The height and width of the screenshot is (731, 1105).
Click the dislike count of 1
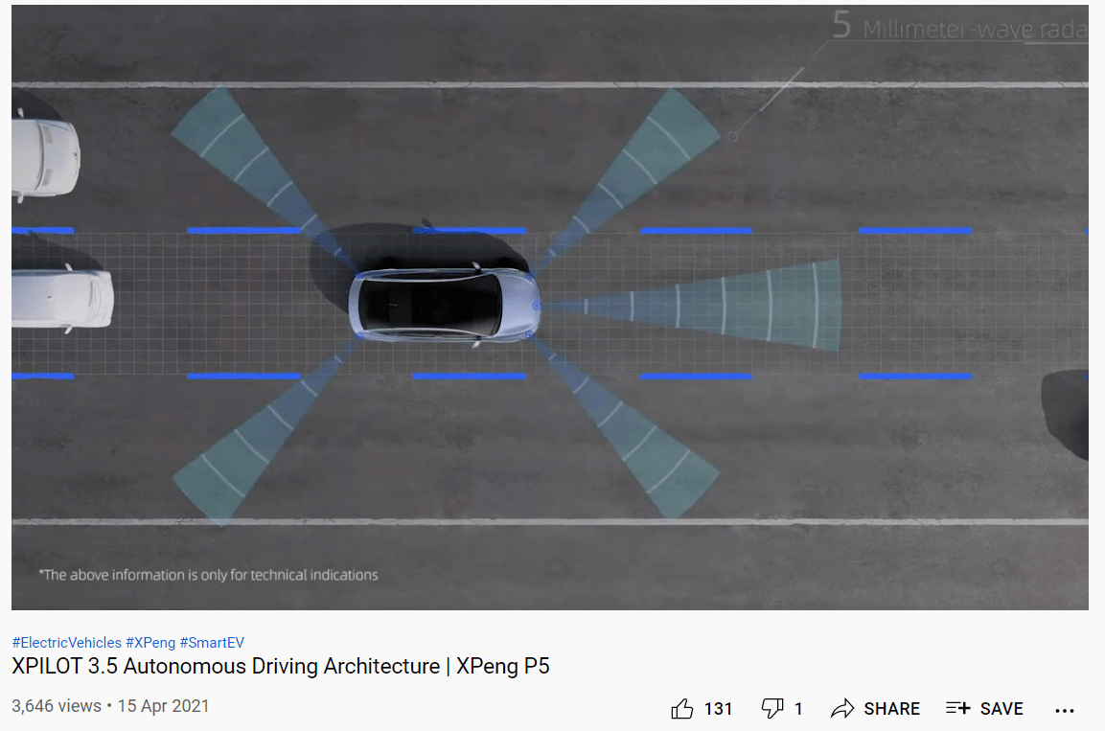point(798,708)
